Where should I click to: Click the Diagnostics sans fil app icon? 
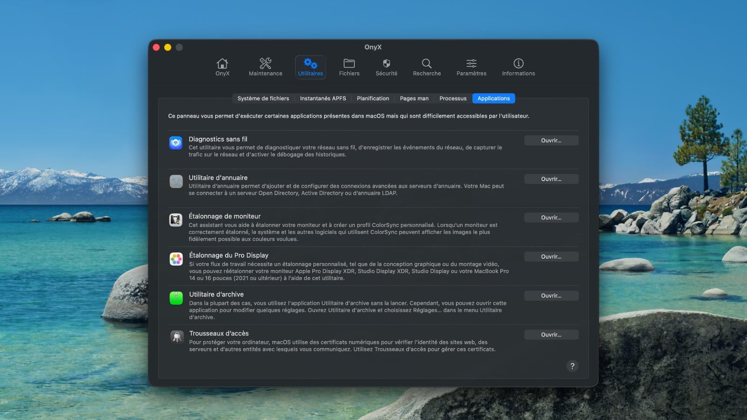click(x=176, y=143)
